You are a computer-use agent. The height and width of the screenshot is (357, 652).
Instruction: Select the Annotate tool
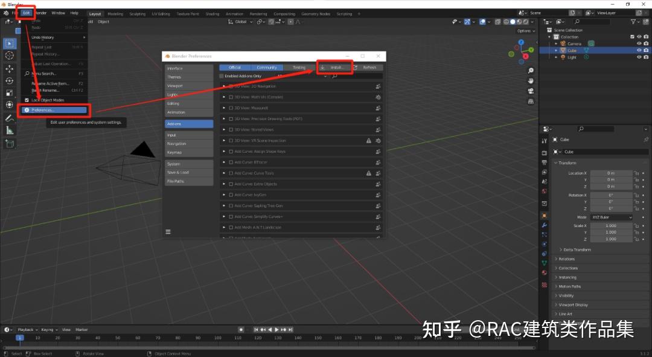pyautogui.click(x=10, y=118)
